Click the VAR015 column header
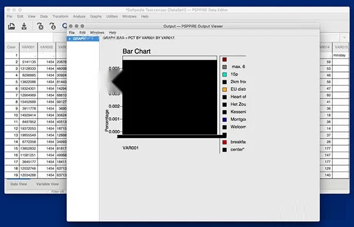The width and height of the screenshot is (354, 227). (341, 47)
